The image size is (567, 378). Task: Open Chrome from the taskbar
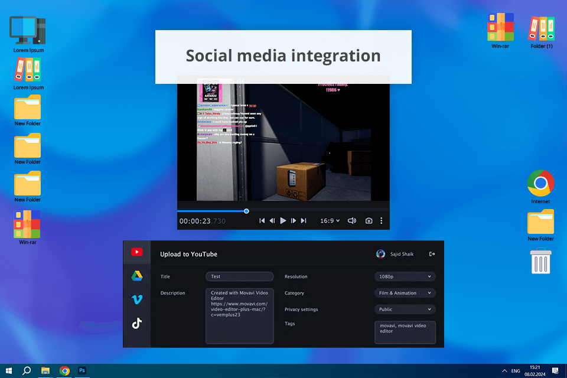click(64, 371)
